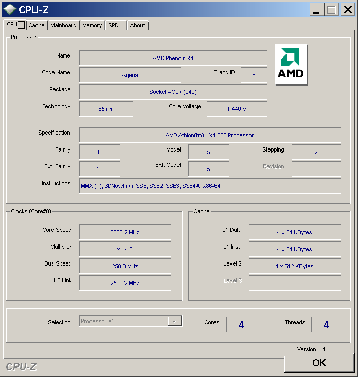Click the Core Speed value 3500.2 MHz
358x377 pixels.
click(x=125, y=232)
